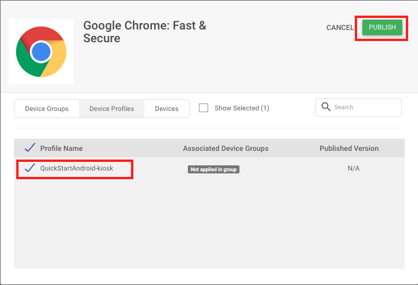The width and height of the screenshot is (418, 285).
Task: Click the Google Chrome: Fast & Secure title
Action: 145,32
